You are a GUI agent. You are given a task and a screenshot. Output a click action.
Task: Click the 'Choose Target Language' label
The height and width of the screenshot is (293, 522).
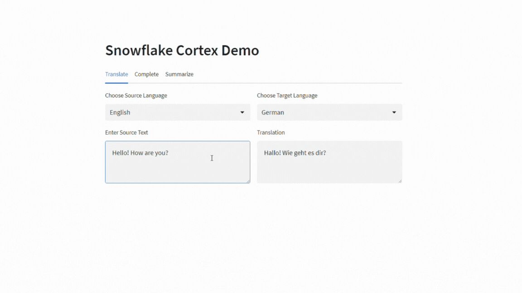pos(287,95)
